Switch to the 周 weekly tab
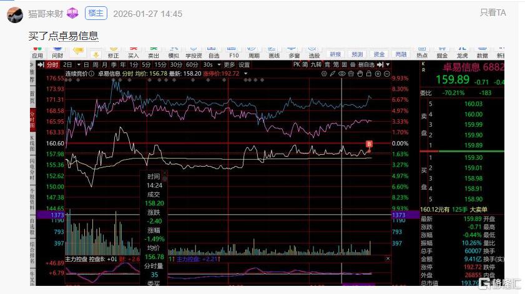The height and width of the screenshot is (294, 525). [96, 65]
